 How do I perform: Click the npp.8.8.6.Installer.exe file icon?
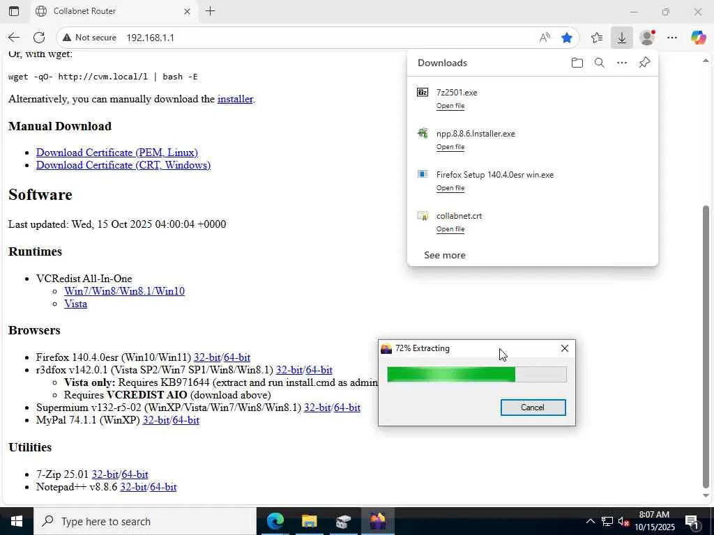(423, 133)
